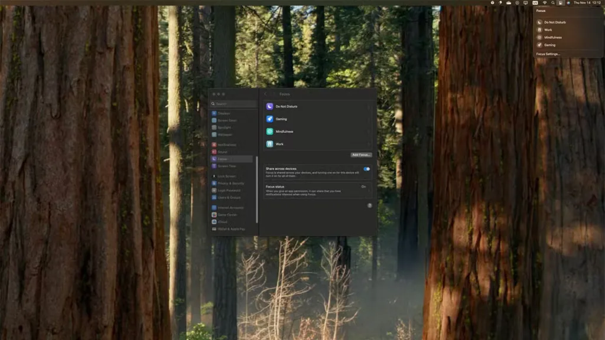
Task: Enable Work focus in menu bar popup
Action: click(568, 30)
